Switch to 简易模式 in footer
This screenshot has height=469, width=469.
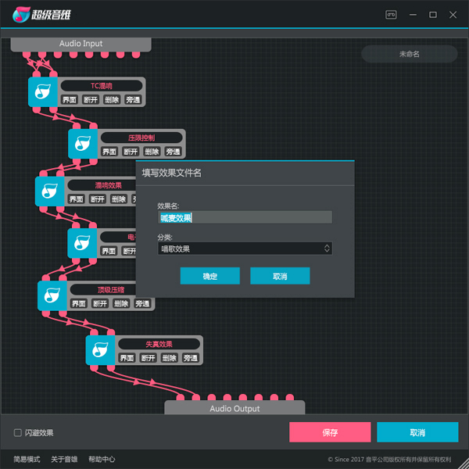pyautogui.click(x=27, y=459)
